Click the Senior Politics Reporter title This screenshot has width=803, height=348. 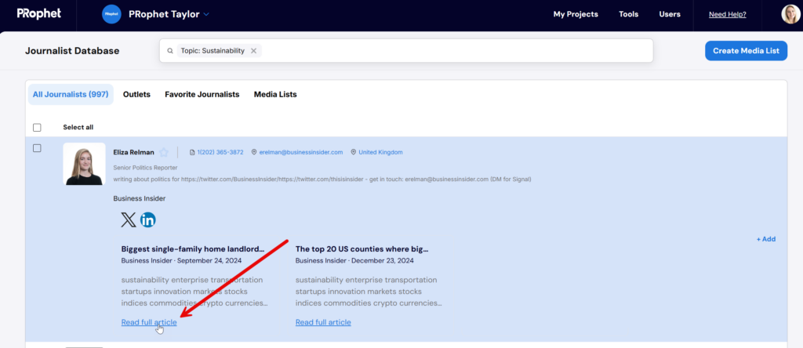(145, 168)
